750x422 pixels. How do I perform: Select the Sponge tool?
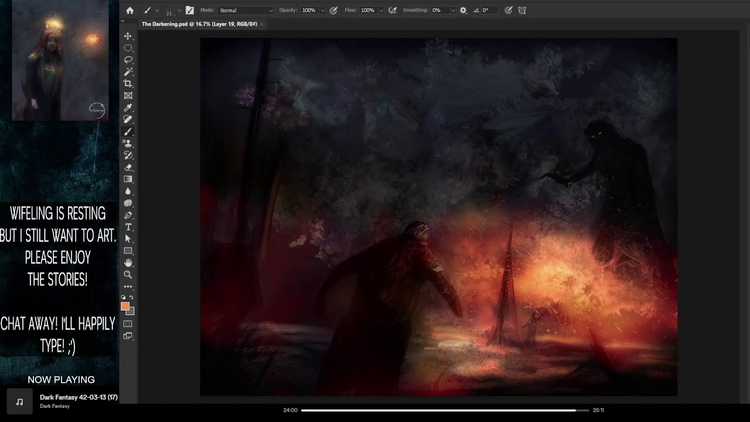click(x=128, y=203)
